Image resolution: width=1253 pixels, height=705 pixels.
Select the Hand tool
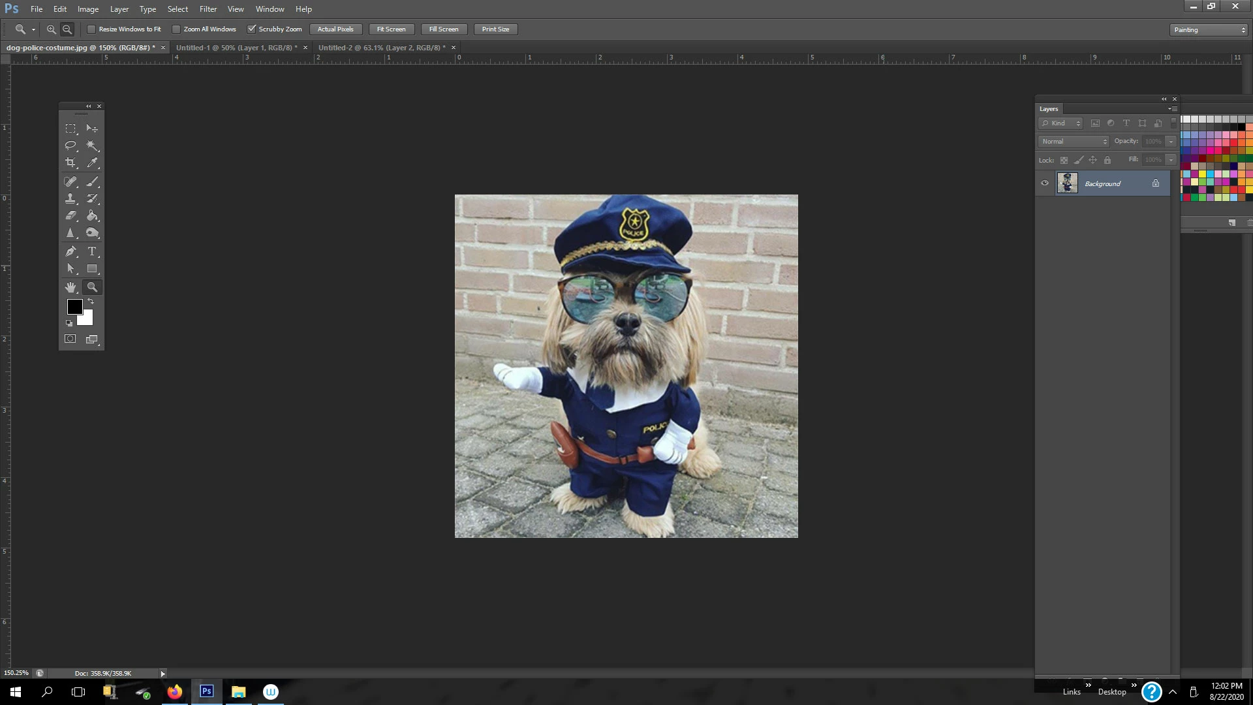pyautogui.click(x=70, y=287)
